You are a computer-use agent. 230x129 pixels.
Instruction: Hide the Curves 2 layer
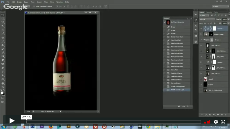(x=201, y=29)
